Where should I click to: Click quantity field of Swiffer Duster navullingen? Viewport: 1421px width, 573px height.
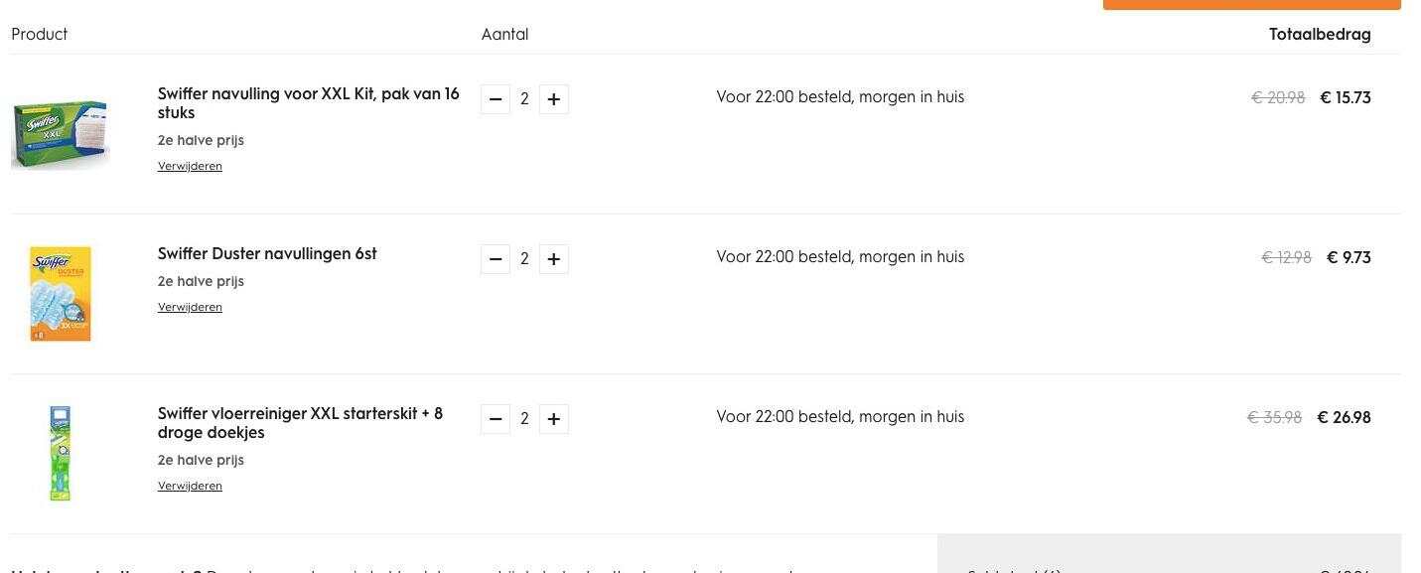click(524, 259)
